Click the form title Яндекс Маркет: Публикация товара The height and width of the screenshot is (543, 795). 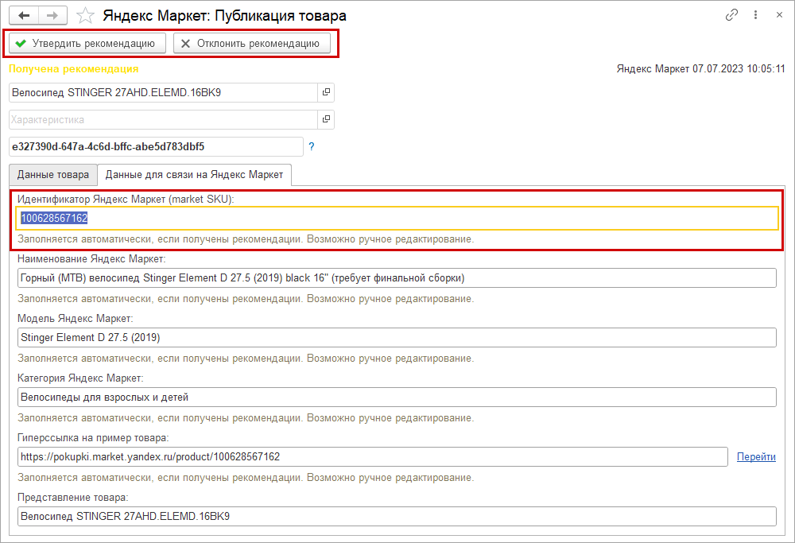(x=225, y=16)
